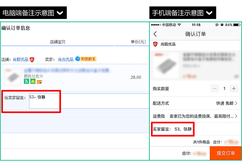The width and height of the screenshot is (242, 168).
Task: Tap the orange 提交订单 button
Action: tap(226, 153)
